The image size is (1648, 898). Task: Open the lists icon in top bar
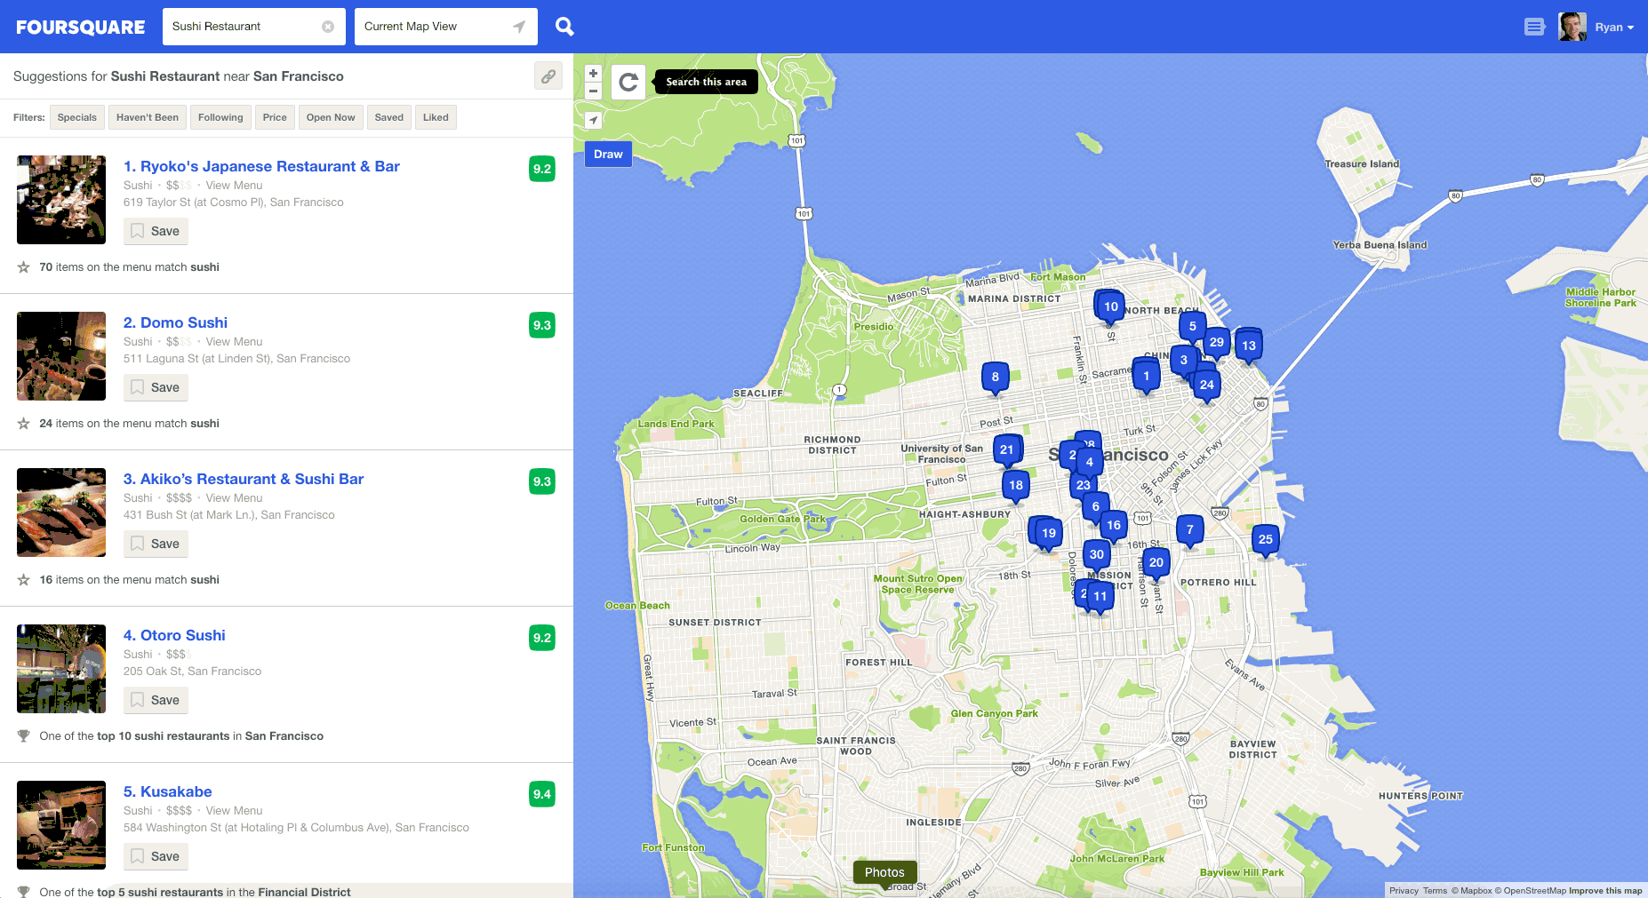(x=1534, y=28)
